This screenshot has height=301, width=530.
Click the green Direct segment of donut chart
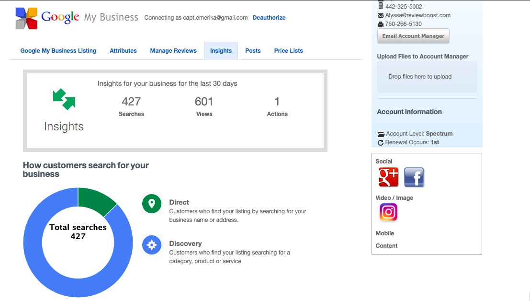tap(96, 199)
